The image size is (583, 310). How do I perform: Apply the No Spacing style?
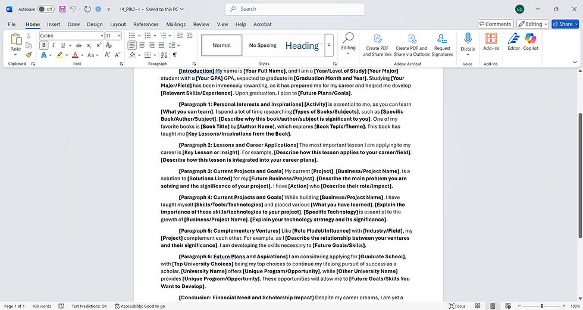click(262, 45)
